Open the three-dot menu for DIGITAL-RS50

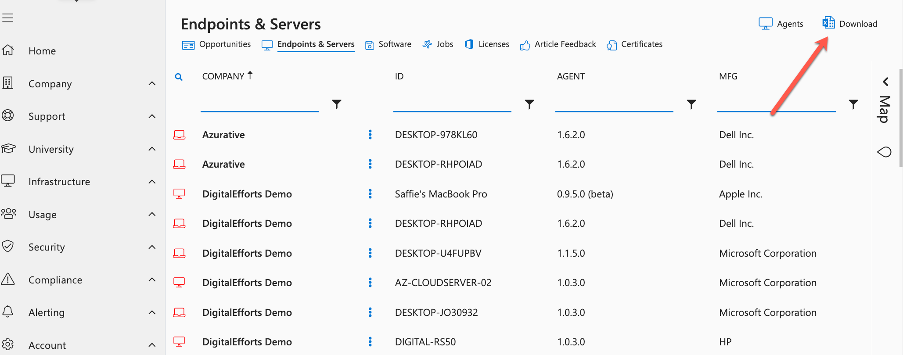tap(370, 342)
